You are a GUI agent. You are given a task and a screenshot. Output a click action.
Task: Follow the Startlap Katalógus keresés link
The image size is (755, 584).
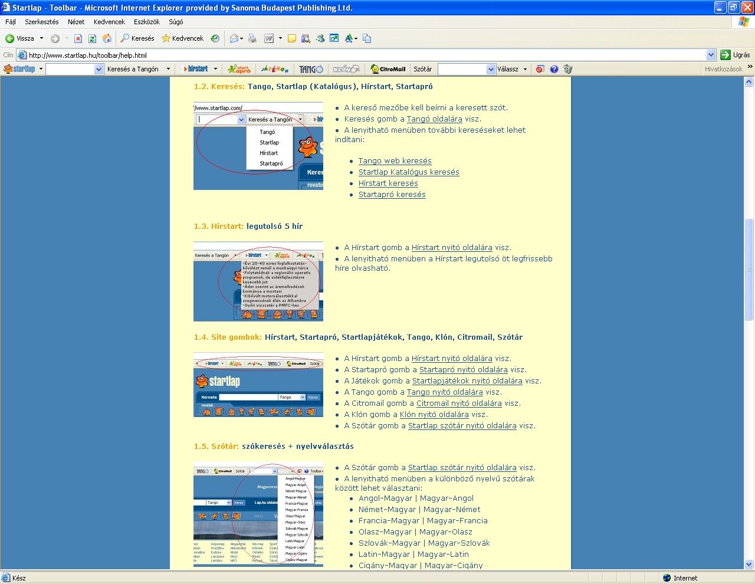click(x=409, y=172)
